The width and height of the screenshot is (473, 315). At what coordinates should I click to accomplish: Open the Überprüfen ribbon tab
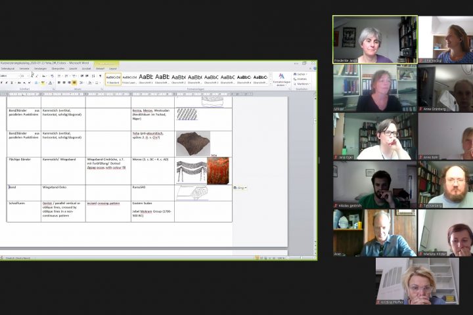coord(58,69)
